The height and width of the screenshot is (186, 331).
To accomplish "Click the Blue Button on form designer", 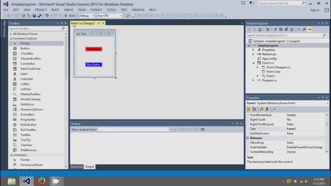I will [94, 65].
